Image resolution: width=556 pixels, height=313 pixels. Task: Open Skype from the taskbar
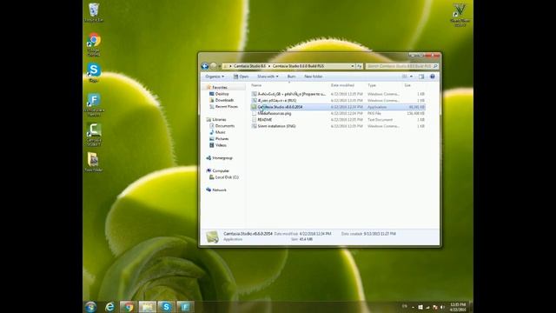166,307
